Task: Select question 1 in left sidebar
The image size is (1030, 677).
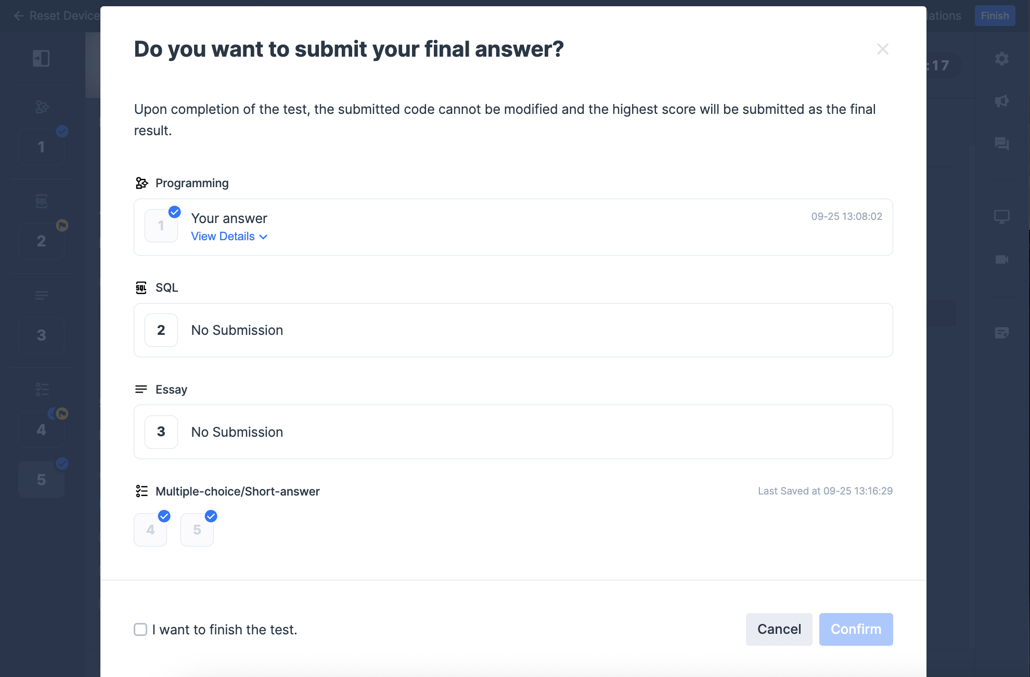Action: [x=41, y=147]
